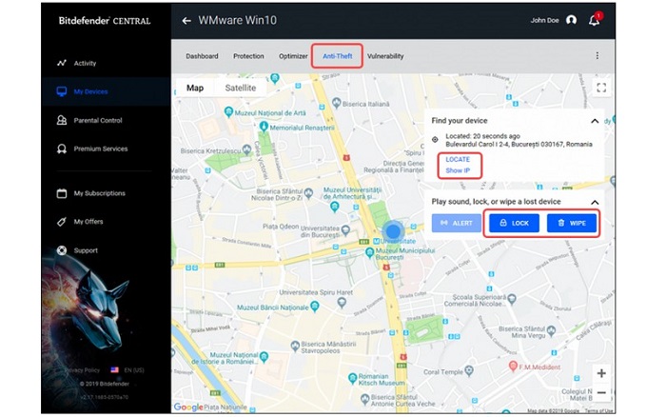
Task: Open the notifications bell icon
Action: pos(595,20)
